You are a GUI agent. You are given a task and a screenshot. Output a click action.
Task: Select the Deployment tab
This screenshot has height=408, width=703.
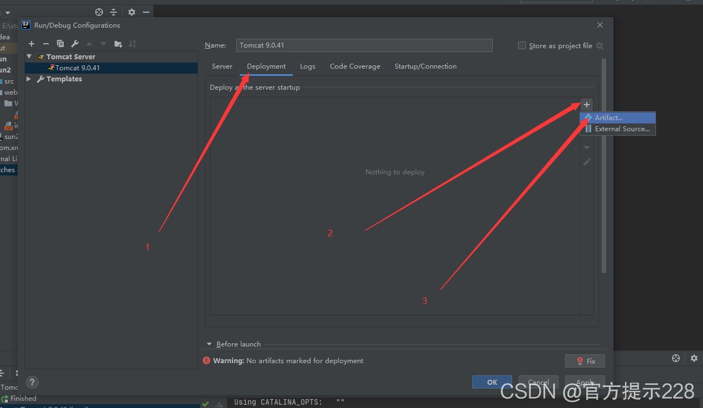tap(266, 66)
